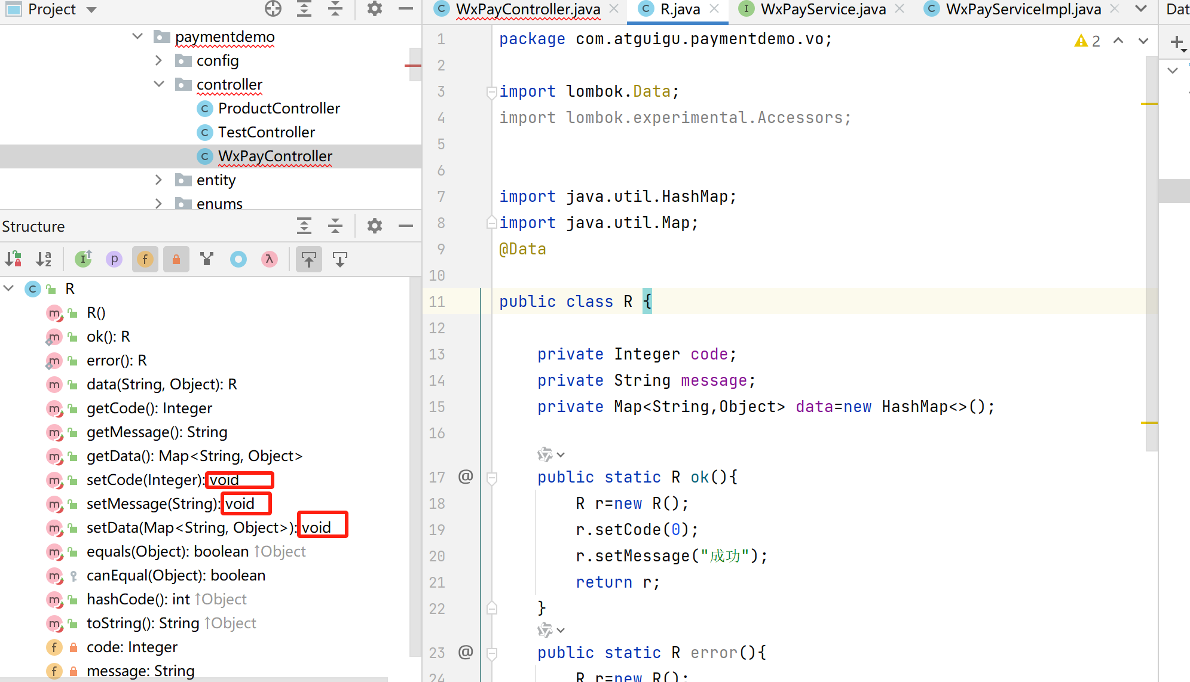Open the Project view dropdown
The height and width of the screenshot is (682, 1190).
coord(91,10)
